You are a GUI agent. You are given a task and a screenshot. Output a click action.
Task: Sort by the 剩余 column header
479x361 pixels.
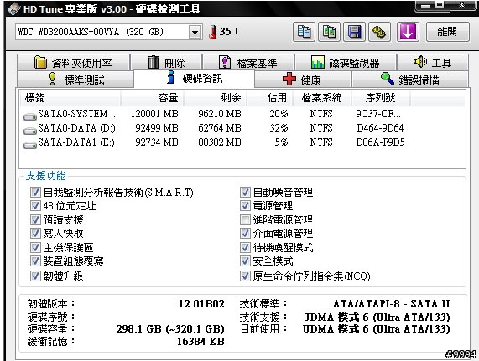coord(216,97)
